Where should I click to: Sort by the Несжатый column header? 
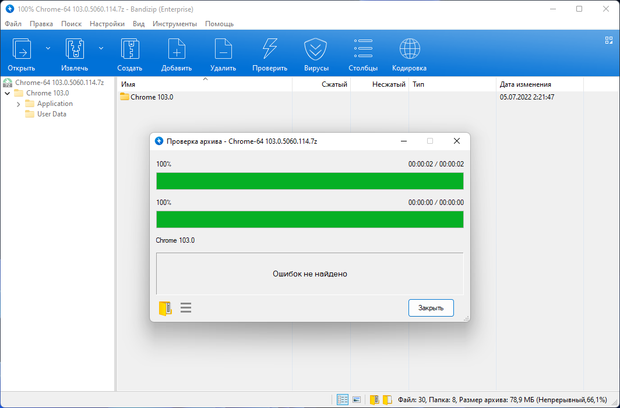point(379,84)
